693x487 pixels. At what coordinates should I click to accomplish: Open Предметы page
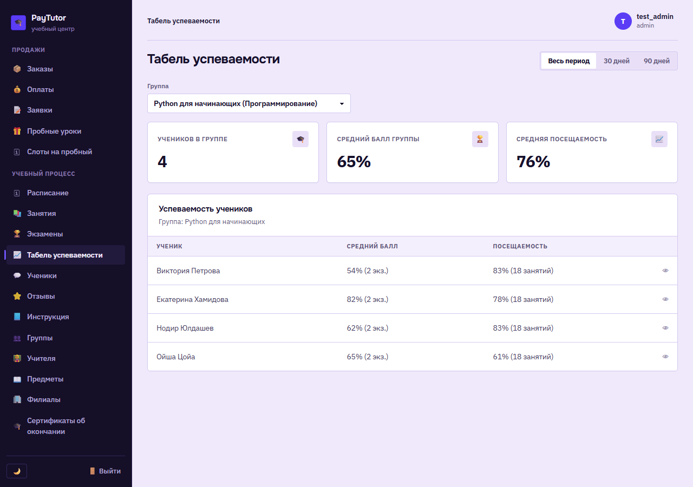click(x=66, y=379)
